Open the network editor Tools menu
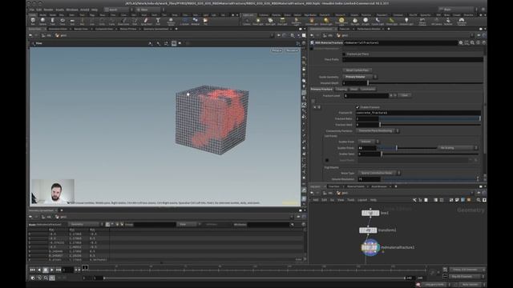This screenshot has height=288, width=513. (x=351, y=200)
